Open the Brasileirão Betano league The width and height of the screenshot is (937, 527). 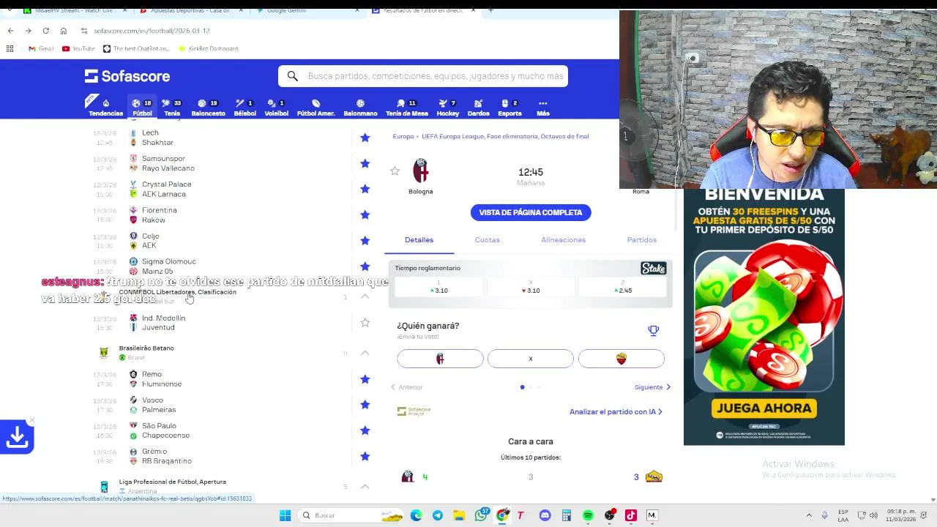pyautogui.click(x=146, y=348)
